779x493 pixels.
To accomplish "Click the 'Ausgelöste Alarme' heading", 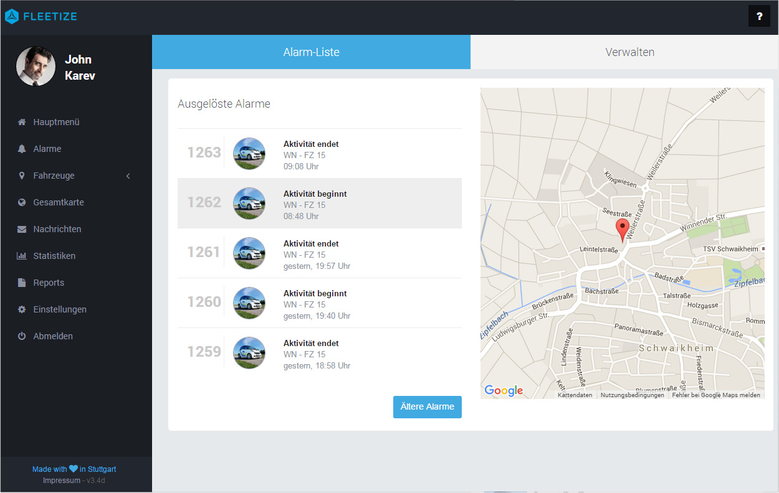I will point(224,104).
